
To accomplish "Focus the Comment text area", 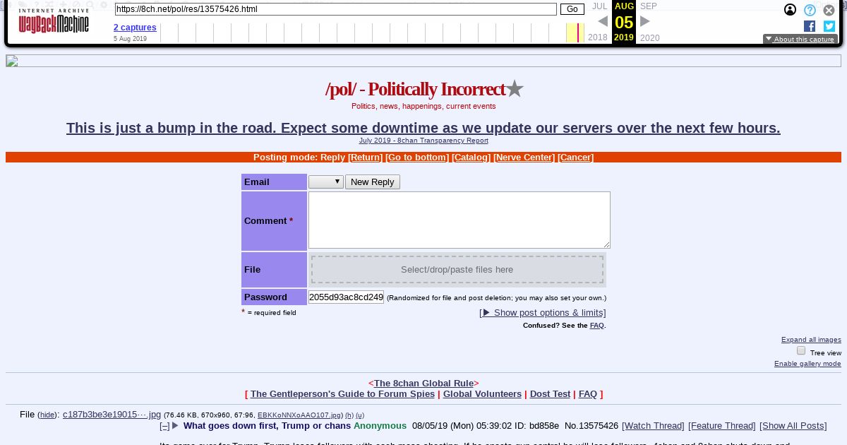I will tap(459, 220).
